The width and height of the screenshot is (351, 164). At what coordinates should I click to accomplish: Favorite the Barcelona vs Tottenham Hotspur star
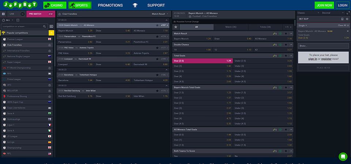pyautogui.click(x=157, y=75)
